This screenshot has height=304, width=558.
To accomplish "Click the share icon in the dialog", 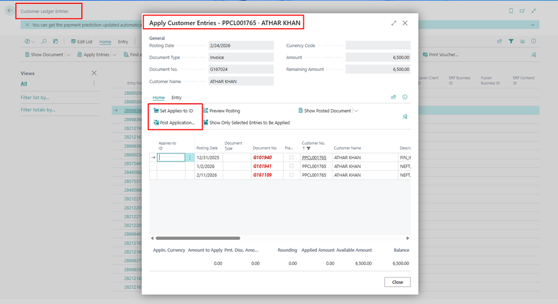I will pyautogui.click(x=394, y=97).
